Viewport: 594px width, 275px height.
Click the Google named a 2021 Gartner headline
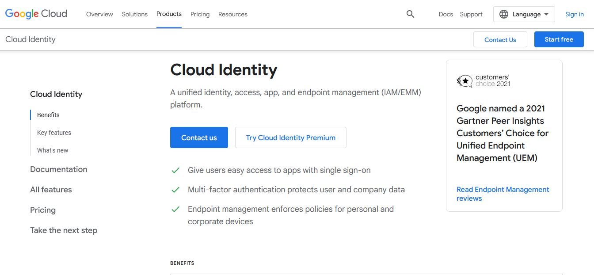[x=503, y=133]
